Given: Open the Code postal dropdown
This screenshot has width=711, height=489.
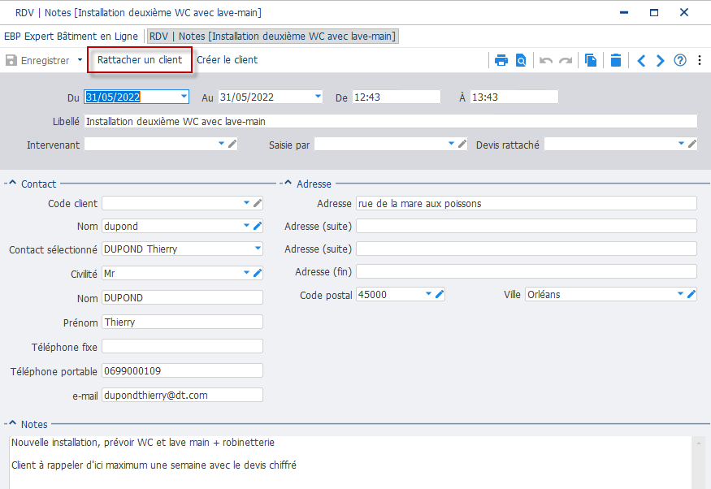Looking at the screenshot, I should pos(428,294).
